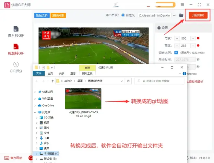Select 下载 folder in tree
Screen dimensions: 214x163
[47, 138]
